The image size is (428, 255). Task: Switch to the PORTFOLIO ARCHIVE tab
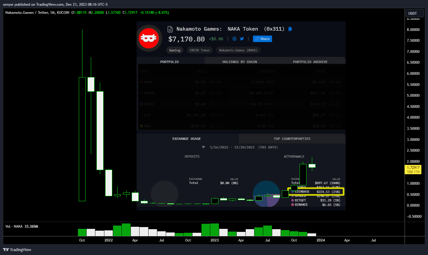[310, 62]
